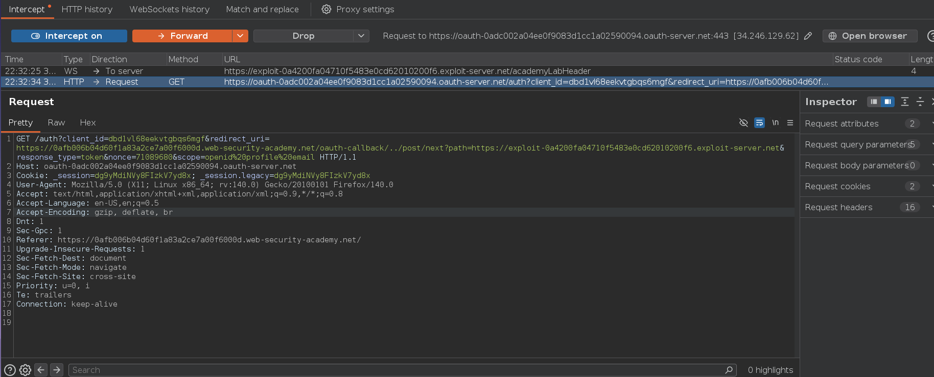Sort by the Status code column header
Screen dimensions: 934x377
coord(871,59)
